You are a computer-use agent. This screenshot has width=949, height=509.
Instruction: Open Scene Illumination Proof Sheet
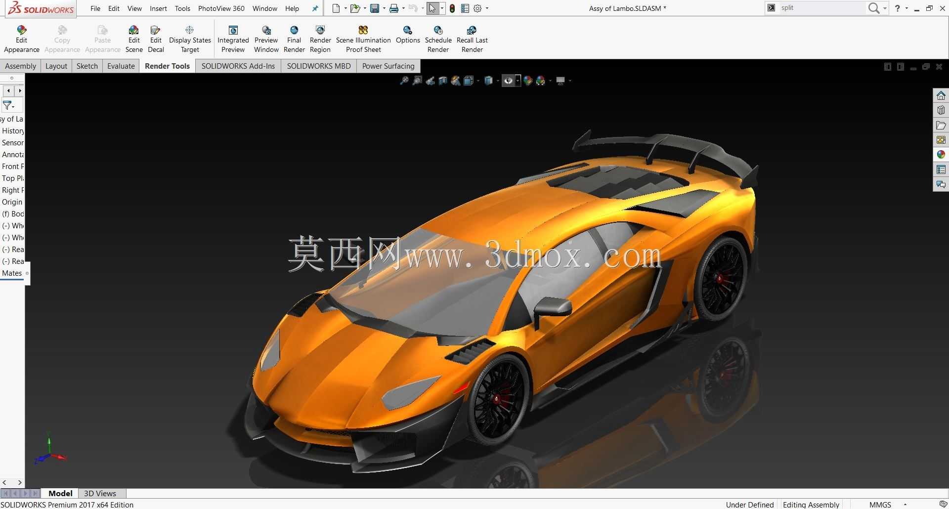tap(363, 40)
